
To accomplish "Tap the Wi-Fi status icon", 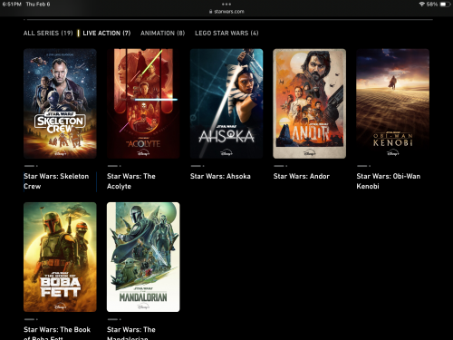I will [422, 5].
